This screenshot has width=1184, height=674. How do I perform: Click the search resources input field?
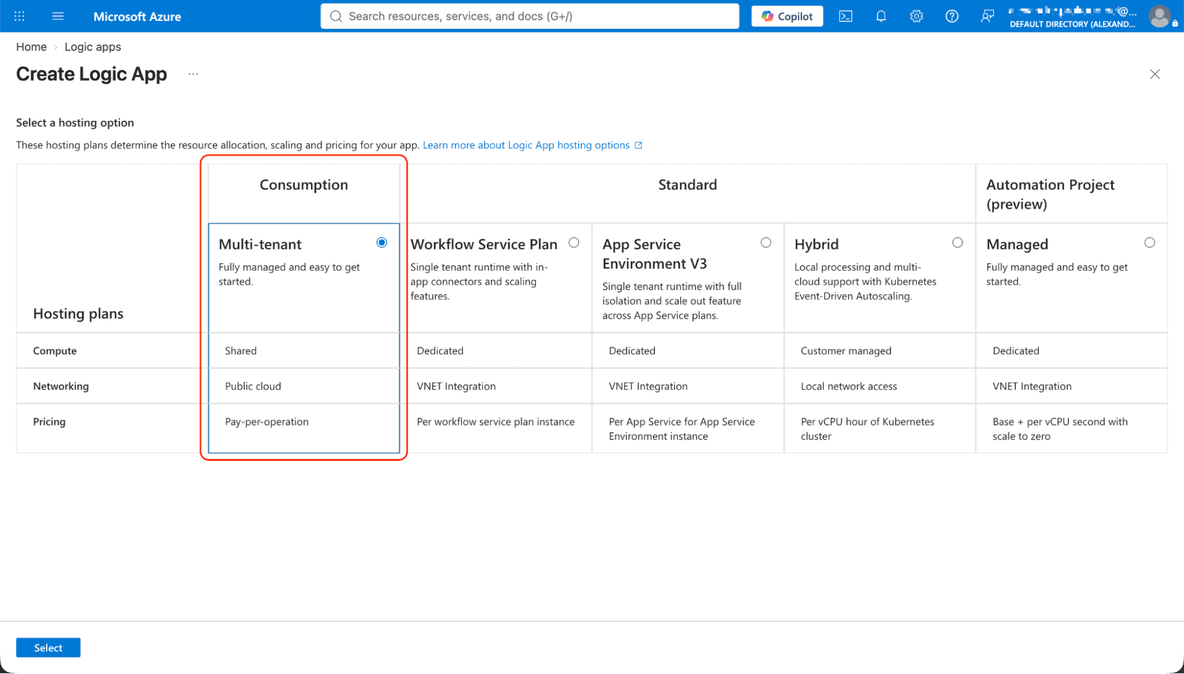pyautogui.click(x=530, y=16)
